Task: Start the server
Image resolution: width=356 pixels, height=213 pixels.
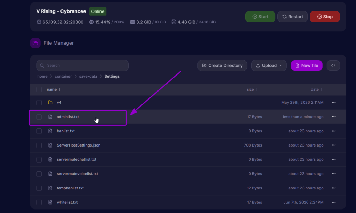Action: coord(260,17)
